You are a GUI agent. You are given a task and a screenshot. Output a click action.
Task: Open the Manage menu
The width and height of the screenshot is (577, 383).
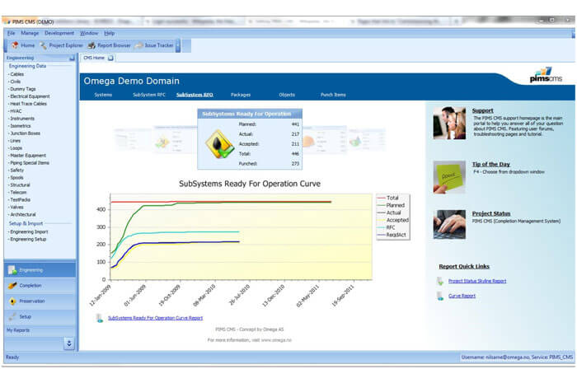point(30,33)
